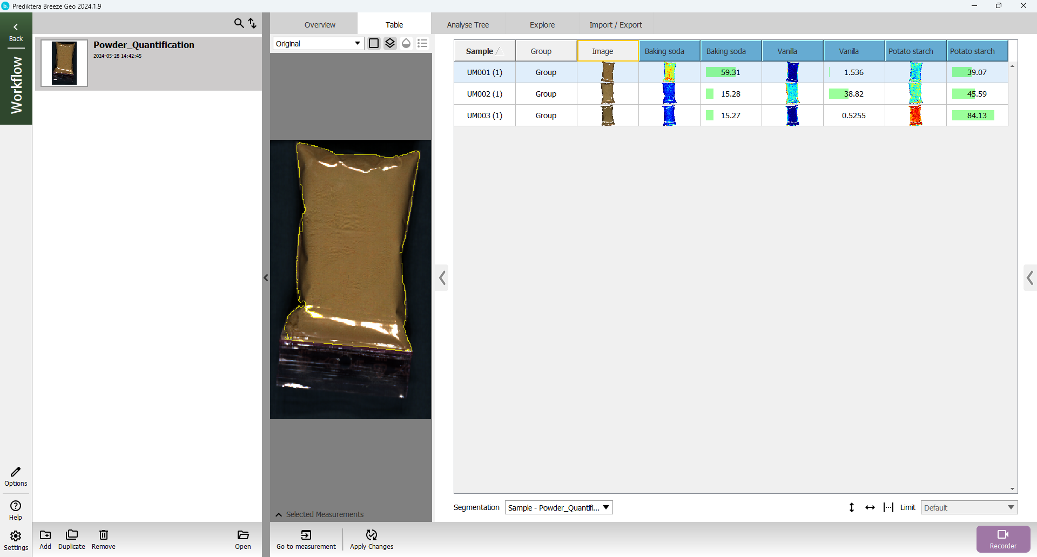This screenshot has height=557, width=1037.
Task: Select the Powder_Quantification thumbnail
Action: coord(64,63)
